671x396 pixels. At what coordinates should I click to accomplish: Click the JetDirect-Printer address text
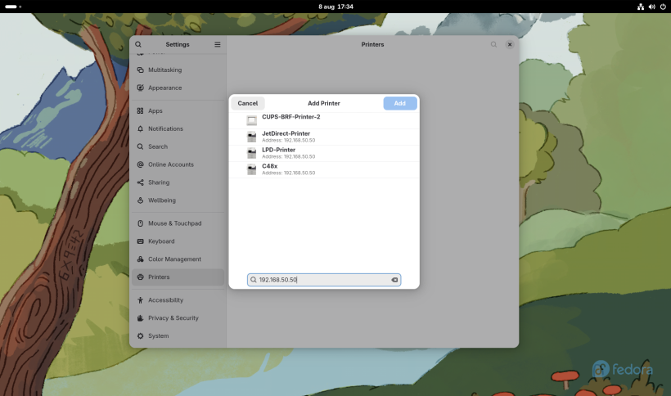pos(288,140)
